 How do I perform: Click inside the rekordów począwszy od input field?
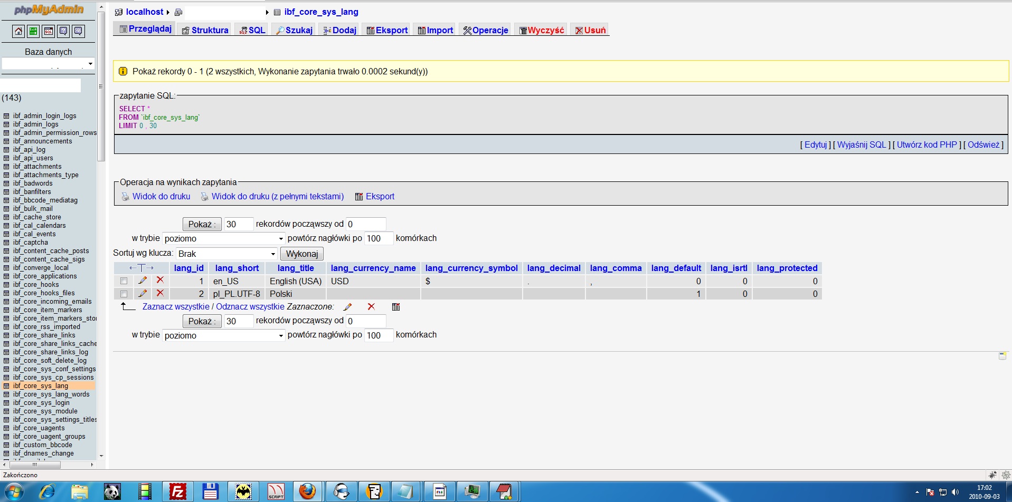366,224
